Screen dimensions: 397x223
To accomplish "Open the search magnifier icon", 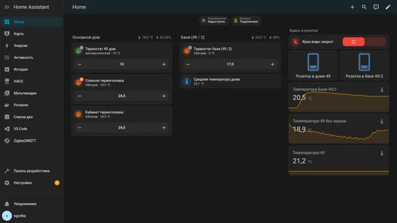I will click(x=364, y=7).
